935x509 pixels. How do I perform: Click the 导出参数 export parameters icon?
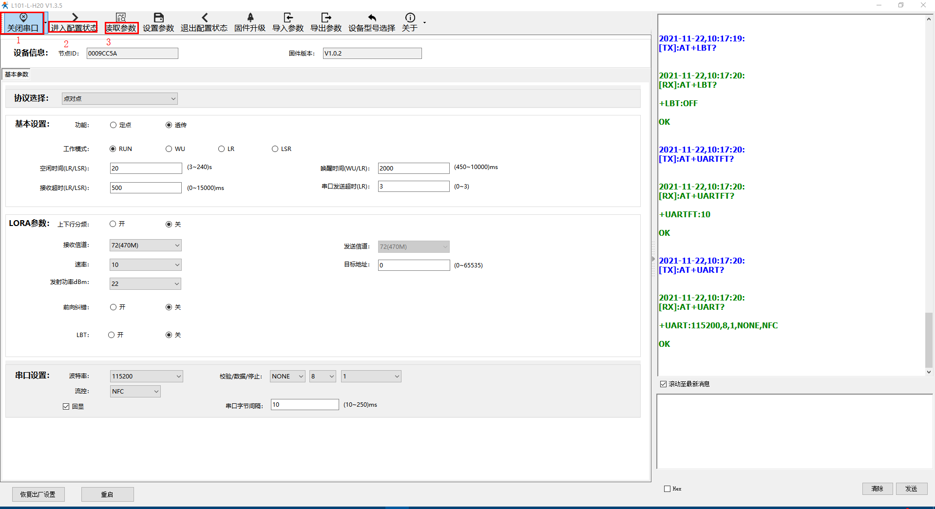coord(326,18)
